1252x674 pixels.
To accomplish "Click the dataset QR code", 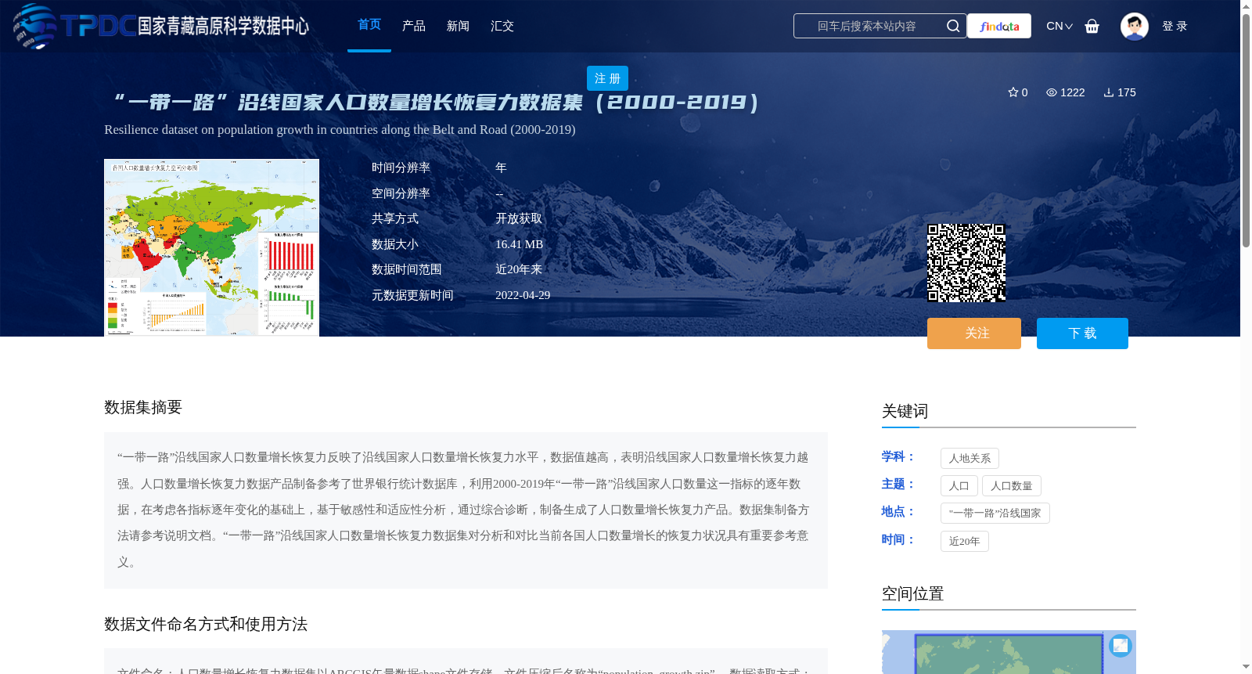I will tap(966, 263).
